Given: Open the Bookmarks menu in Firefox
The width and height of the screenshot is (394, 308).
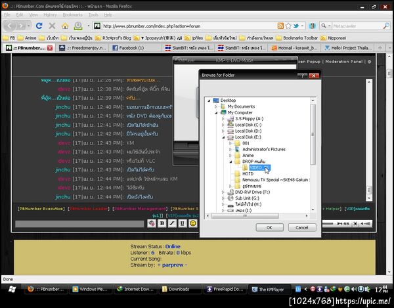Looking at the screenshot, I should [x=74, y=14].
